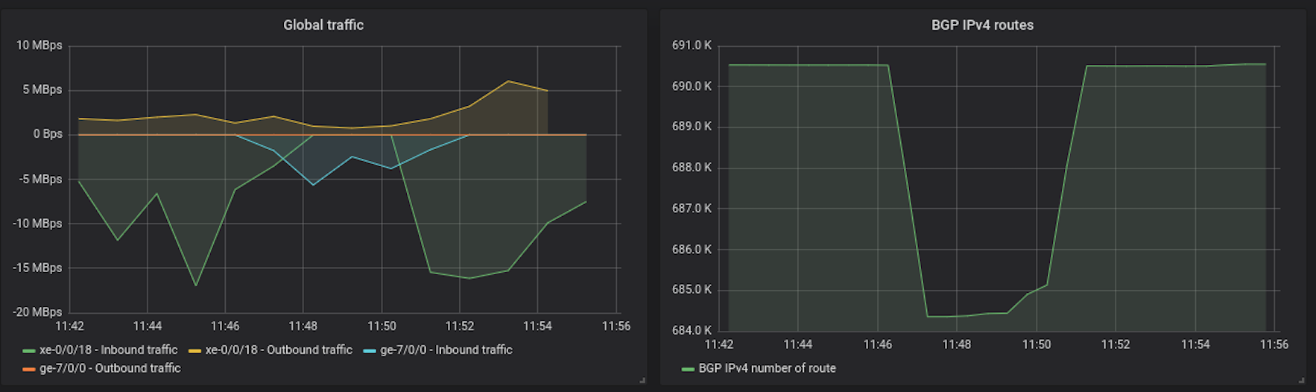Click green swatch beside BGP IPv4 number of route
The image size is (1316, 392).
pyautogui.click(x=688, y=369)
